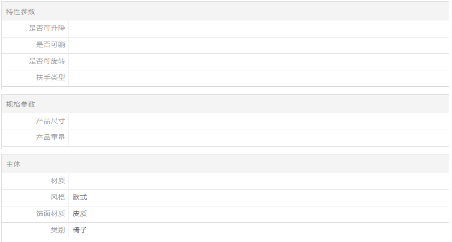Select the 饰面材质 label
This screenshot has width=452, height=242.
point(51,213)
